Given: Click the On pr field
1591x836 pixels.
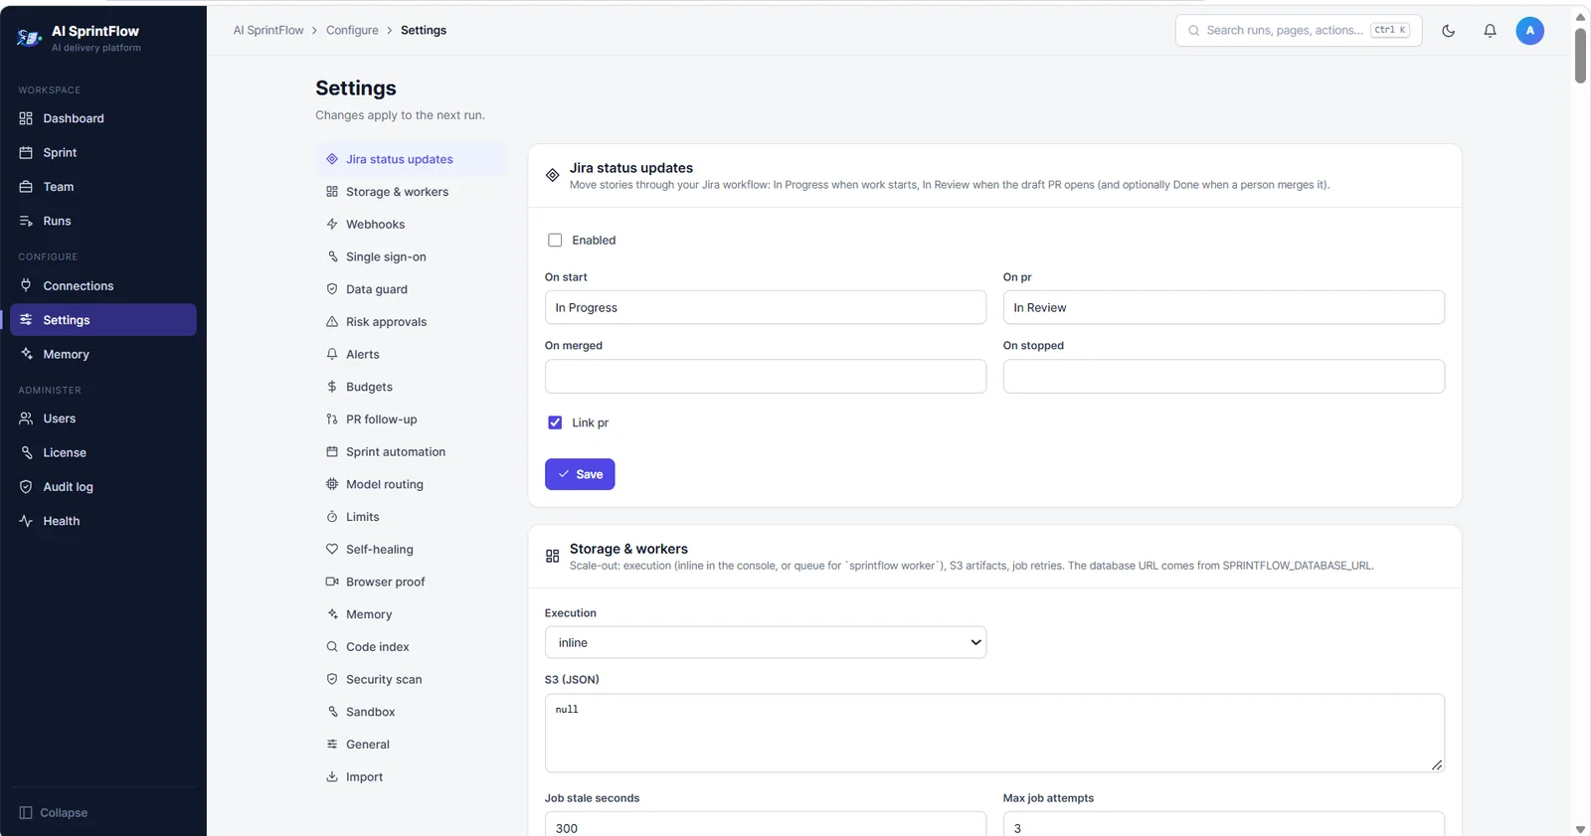Looking at the screenshot, I should click(x=1224, y=307).
